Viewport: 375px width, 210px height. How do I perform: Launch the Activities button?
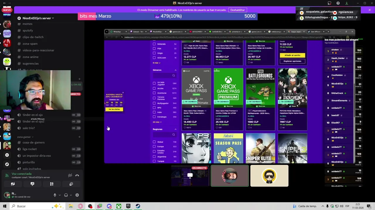tap(52, 184)
